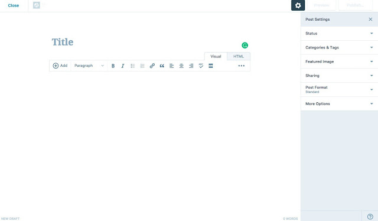Viewport: 378px width, 221px height.
Task: Click the site icon next to Close
Action: pos(37,5)
